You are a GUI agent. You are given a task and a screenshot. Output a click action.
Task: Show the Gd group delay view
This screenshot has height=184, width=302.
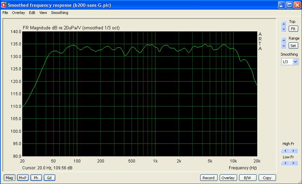49,178
